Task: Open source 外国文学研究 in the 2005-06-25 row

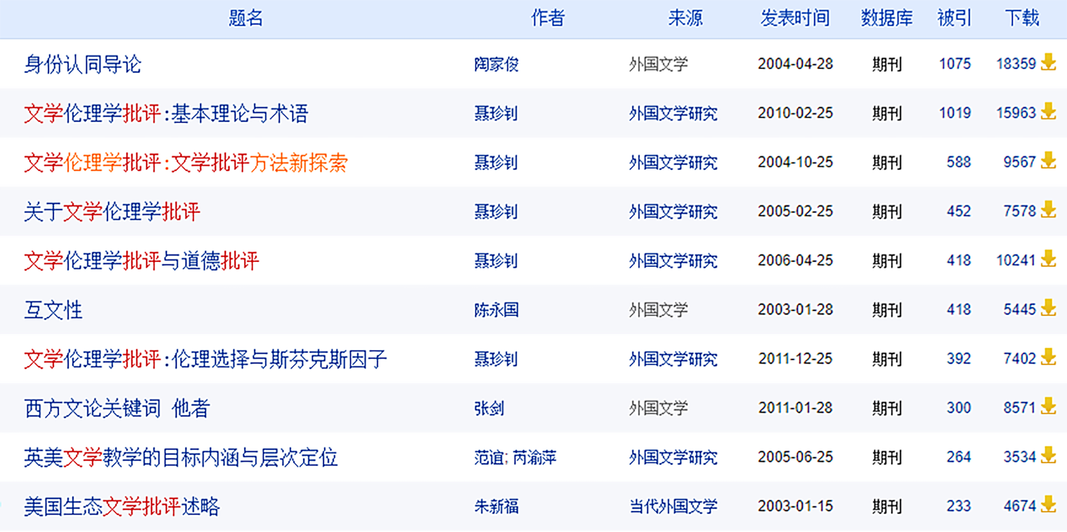Action: pyautogui.click(x=673, y=457)
